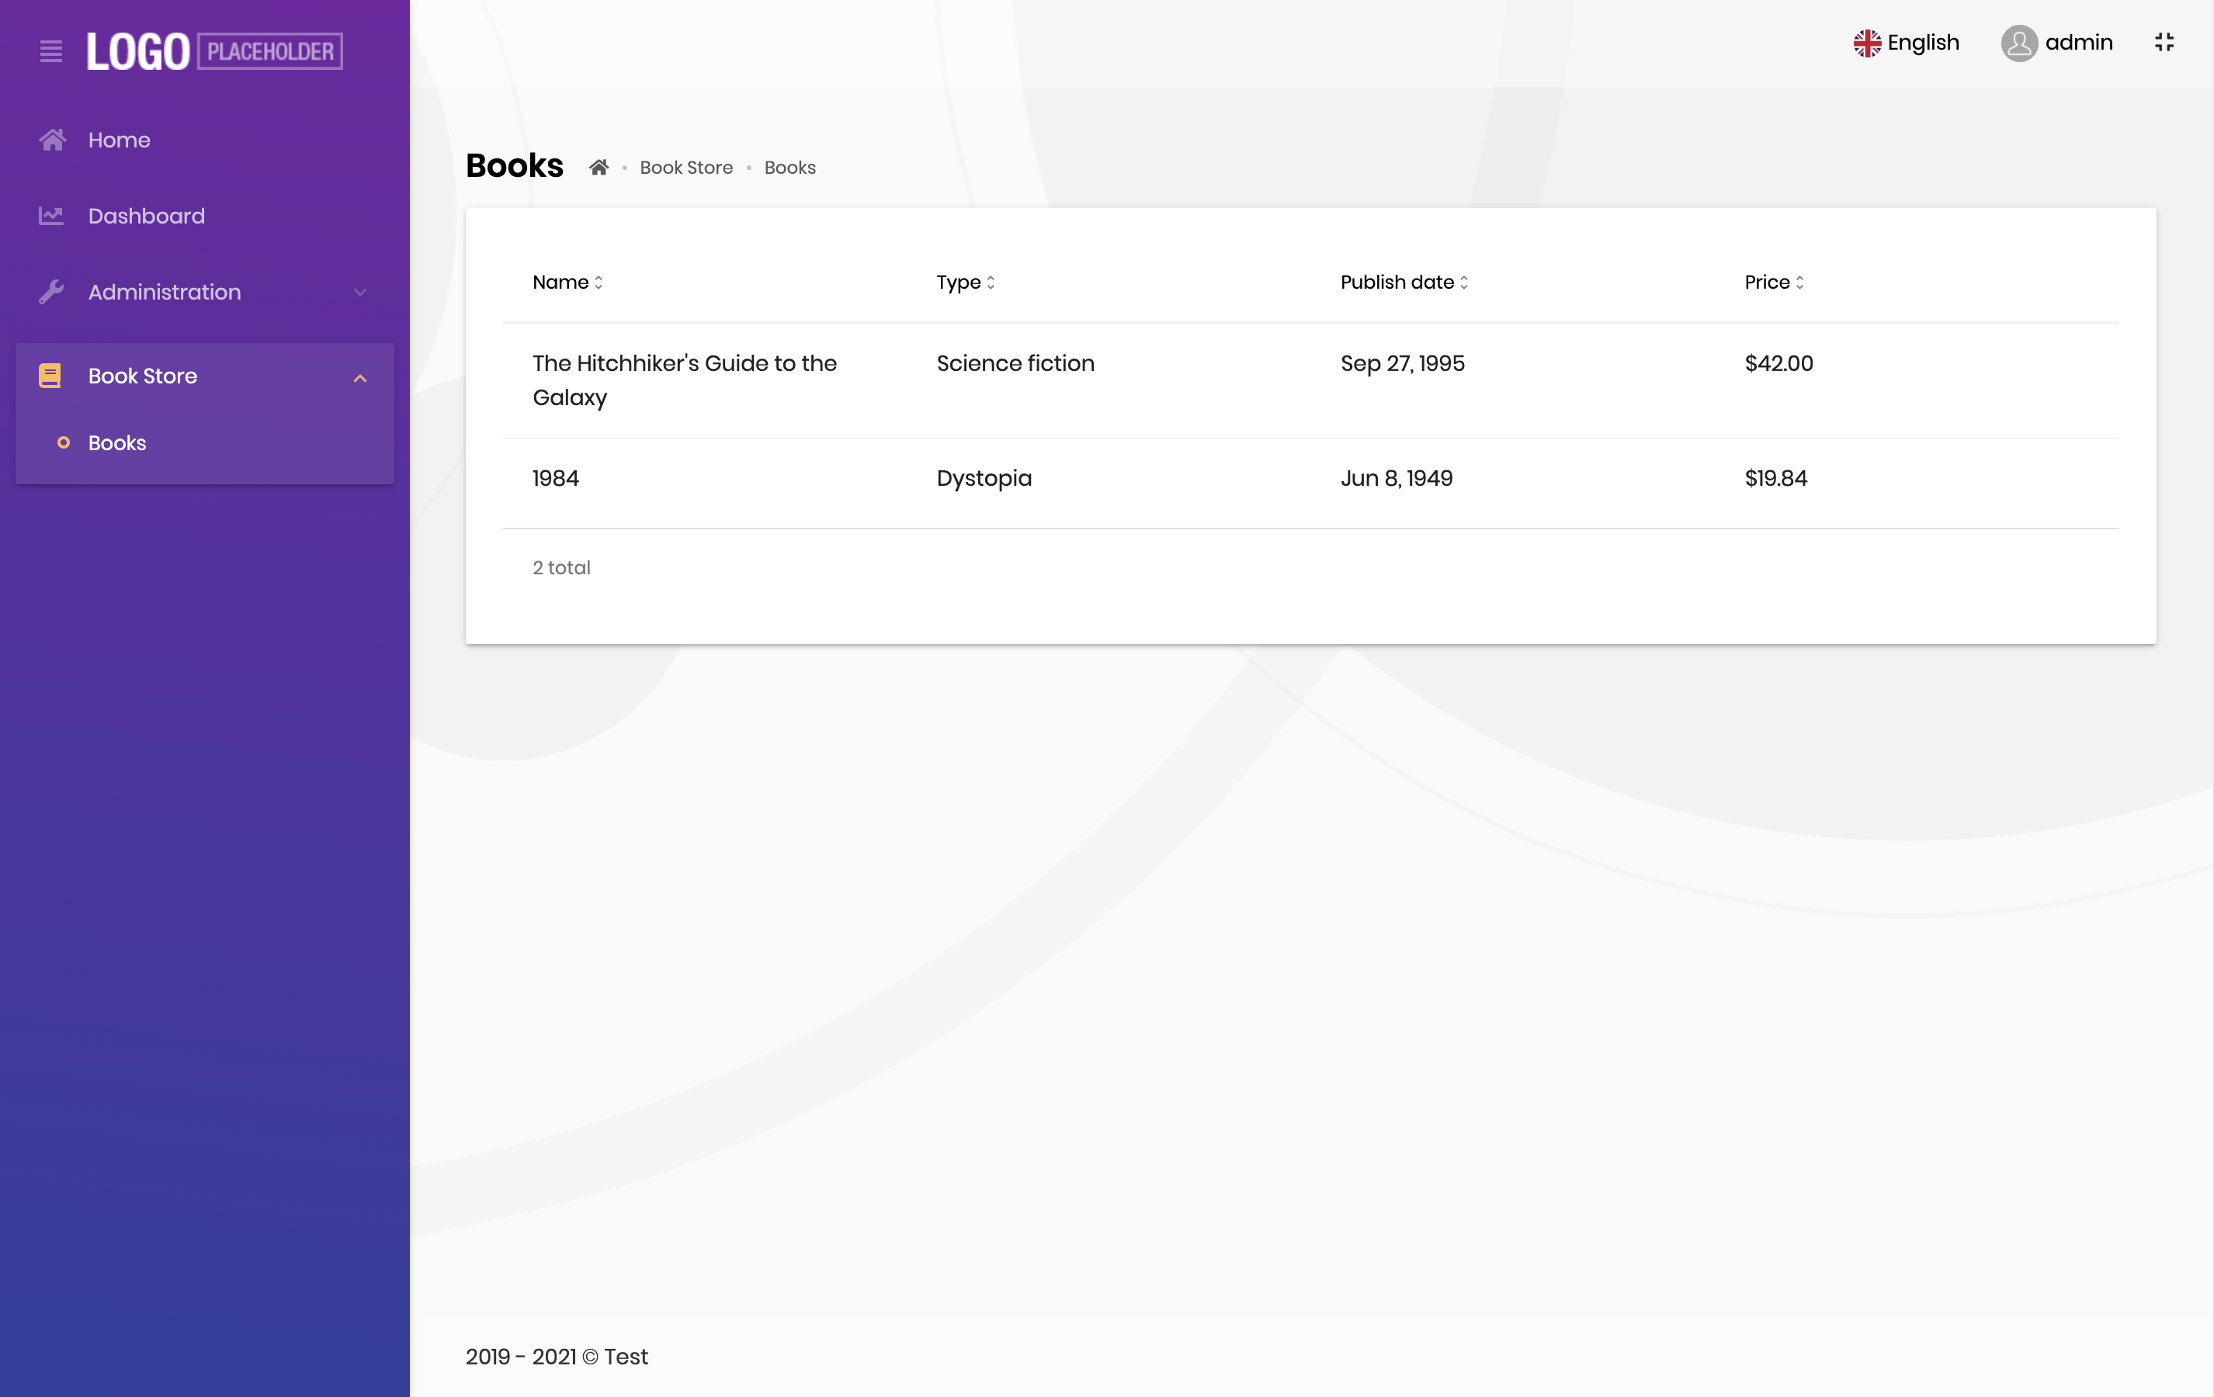The image size is (2214, 1397).
Task: Click the Book Store breadcrumb link
Action: point(686,168)
